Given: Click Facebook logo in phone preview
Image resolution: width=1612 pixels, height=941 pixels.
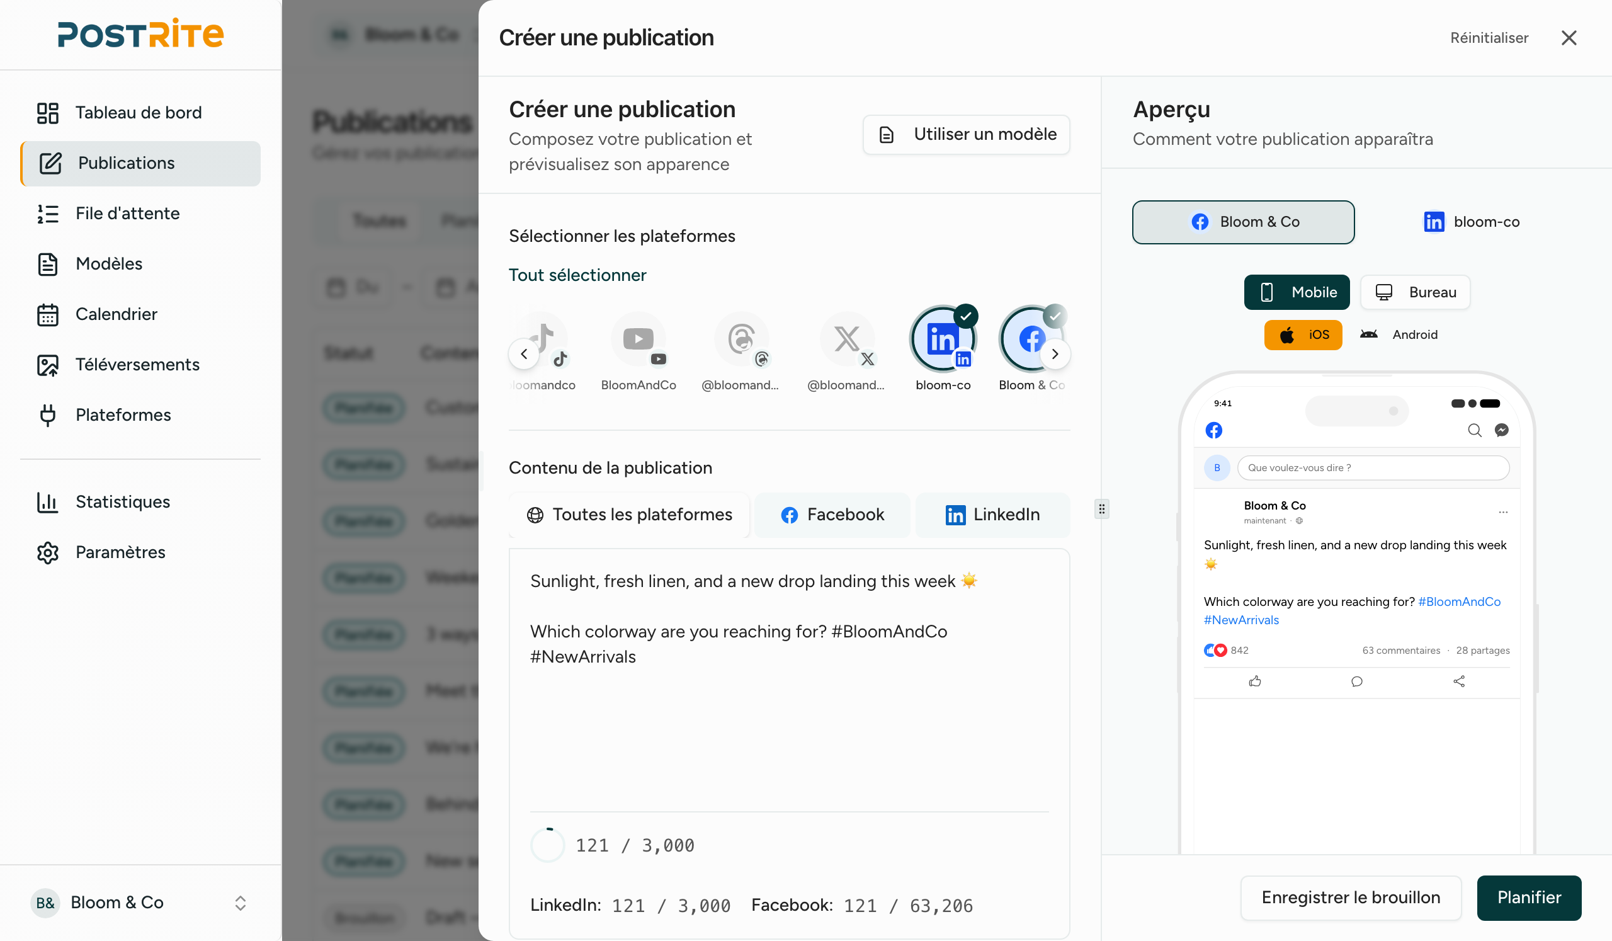Looking at the screenshot, I should click(1213, 430).
